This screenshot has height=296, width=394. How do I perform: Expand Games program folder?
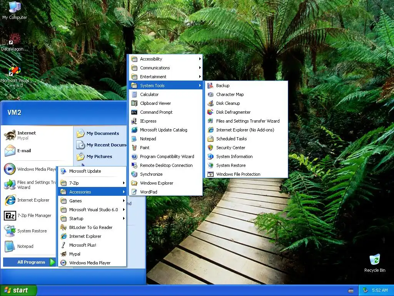click(92, 200)
